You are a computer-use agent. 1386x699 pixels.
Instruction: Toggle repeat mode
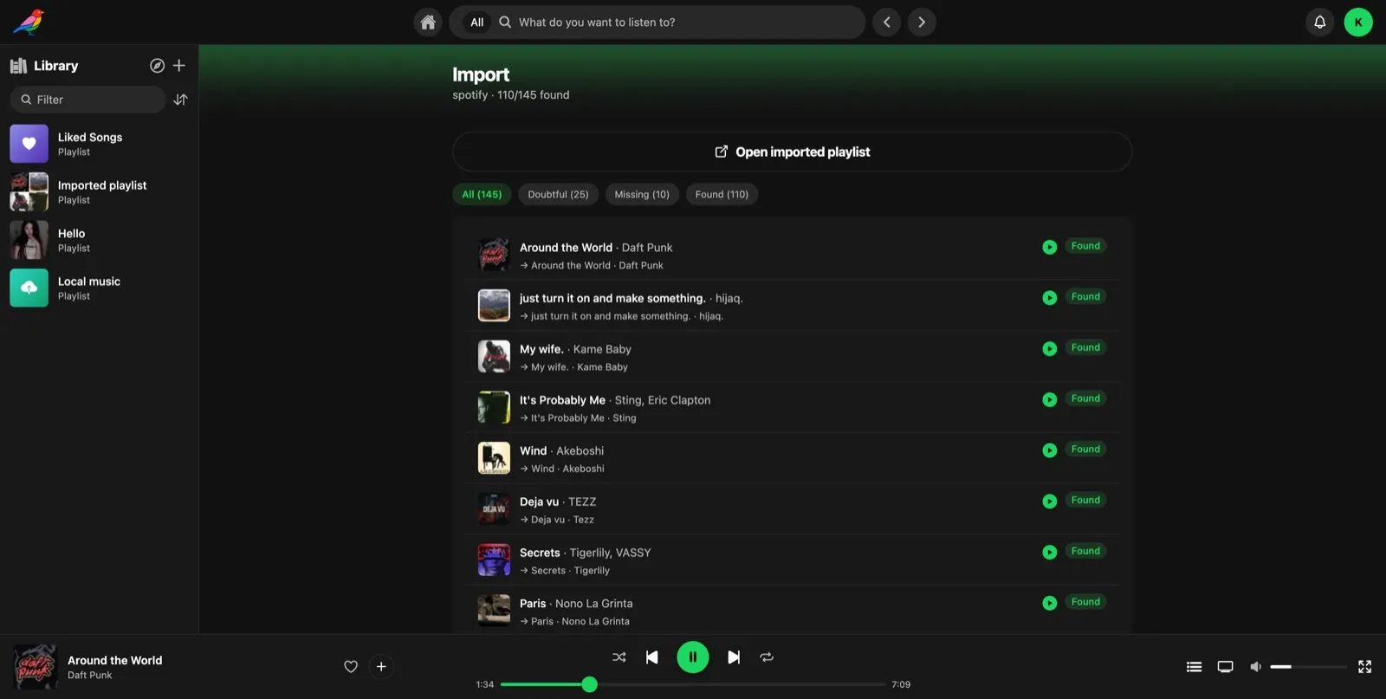click(x=767, y=657)
